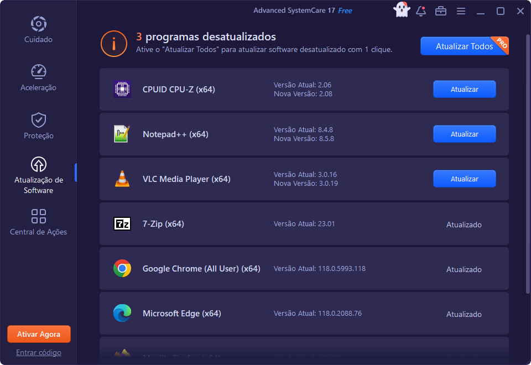Viewport: 531px width, 365px height.
Task: Click the vertical scrollbar of program list
Action: pyautogui.click(x=528, y=164)
